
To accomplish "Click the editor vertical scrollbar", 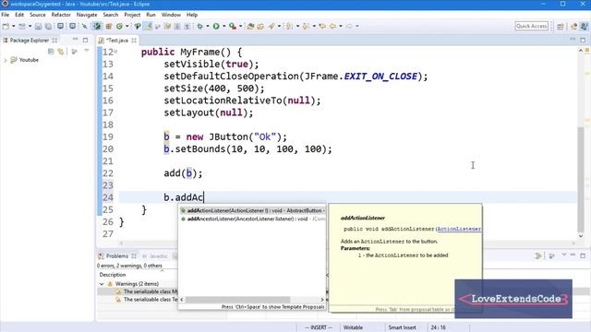I will pyautogui.click(x=581, y=179).
